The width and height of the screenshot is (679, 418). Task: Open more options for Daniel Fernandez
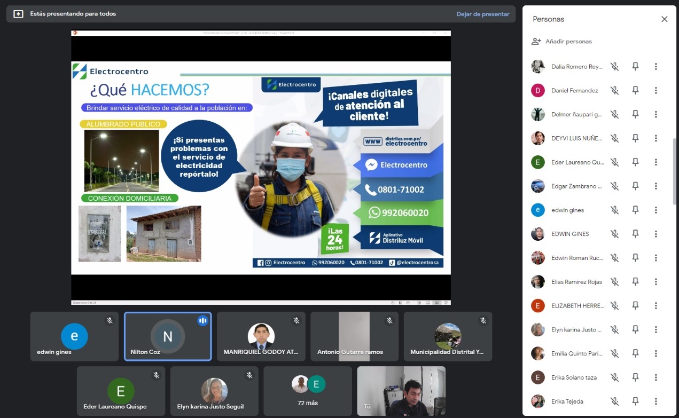[655, 91]
